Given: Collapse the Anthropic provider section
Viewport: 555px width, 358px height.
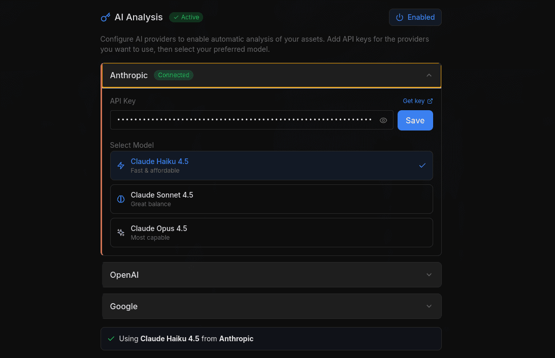Looking at the screenshot, I should 429,75.
